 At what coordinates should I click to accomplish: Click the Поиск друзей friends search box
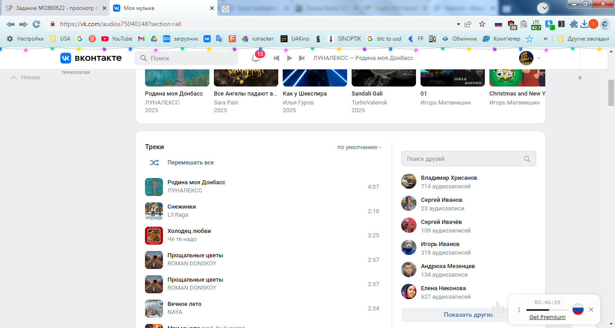(469, 159)
